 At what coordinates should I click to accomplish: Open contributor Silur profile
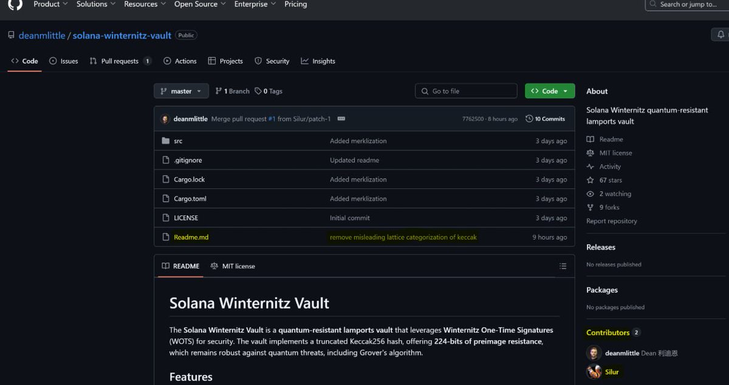[612, 372]
